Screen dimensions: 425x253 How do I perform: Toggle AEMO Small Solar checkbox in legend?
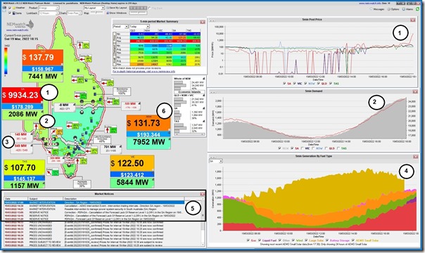pyautogui.click(x=353, y=240)
